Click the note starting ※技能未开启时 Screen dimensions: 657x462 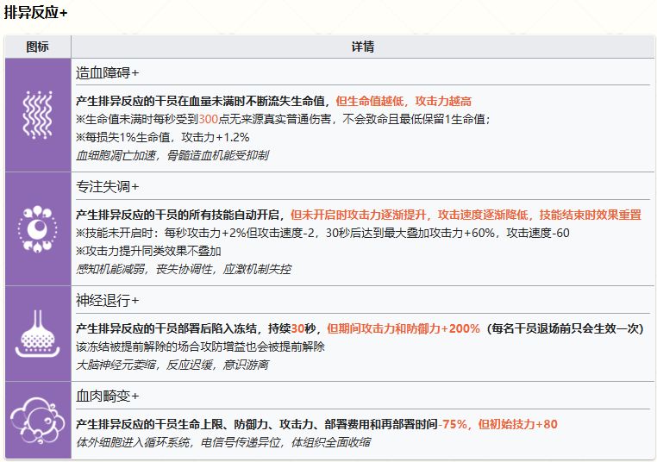(322, 233)
